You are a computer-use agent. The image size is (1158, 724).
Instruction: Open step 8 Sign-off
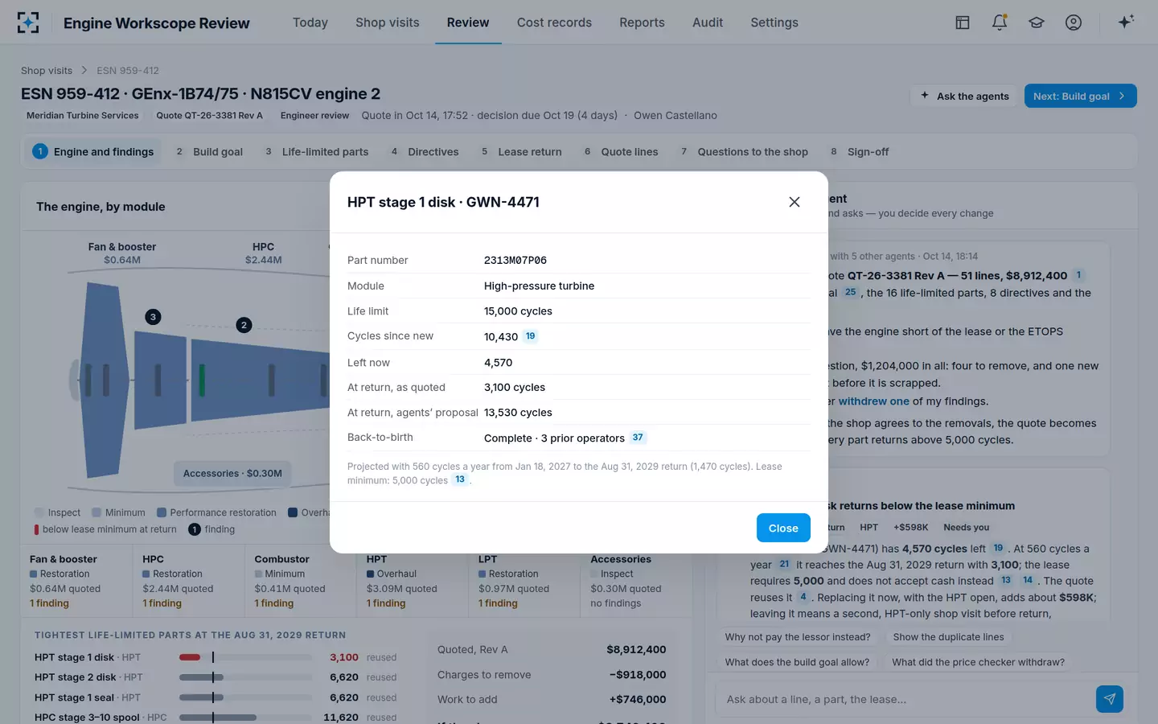[x=860, y=151]
